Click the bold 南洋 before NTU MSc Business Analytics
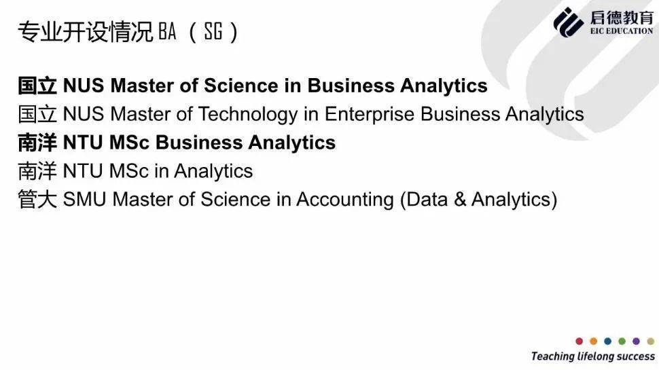Viewport: 659px width, 370px height. 37,143
